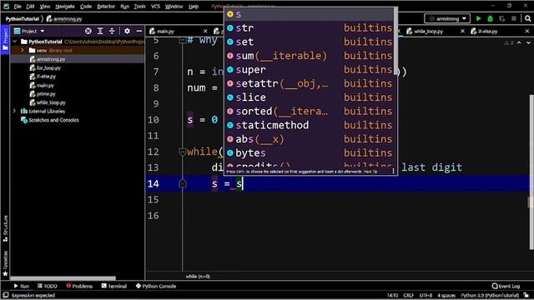Click Project panel horizontal scrollbar
534x300 pixels.
coord(63,277)
